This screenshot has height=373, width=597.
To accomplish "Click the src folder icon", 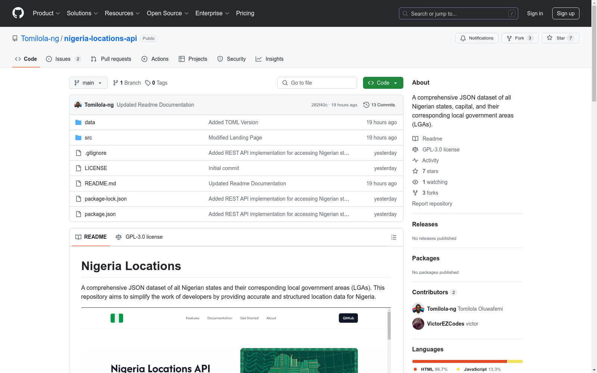I will coord(78,138).
